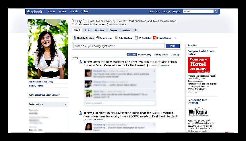Click in the Search field
The width and height of the screenshot is (246, 141).
click(198, 11)
